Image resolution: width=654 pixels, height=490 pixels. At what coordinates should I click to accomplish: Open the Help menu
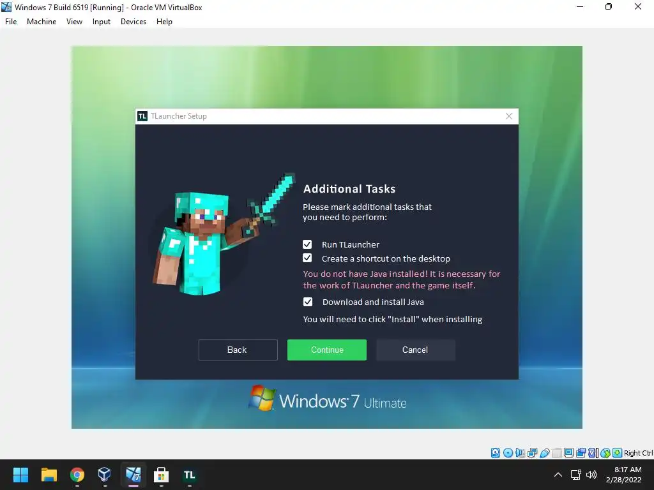[x=164, y=22]
